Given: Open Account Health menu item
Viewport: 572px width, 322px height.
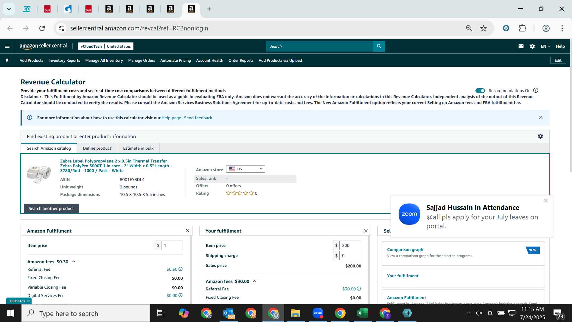Looking at the screenshot, I should (209, 60).
